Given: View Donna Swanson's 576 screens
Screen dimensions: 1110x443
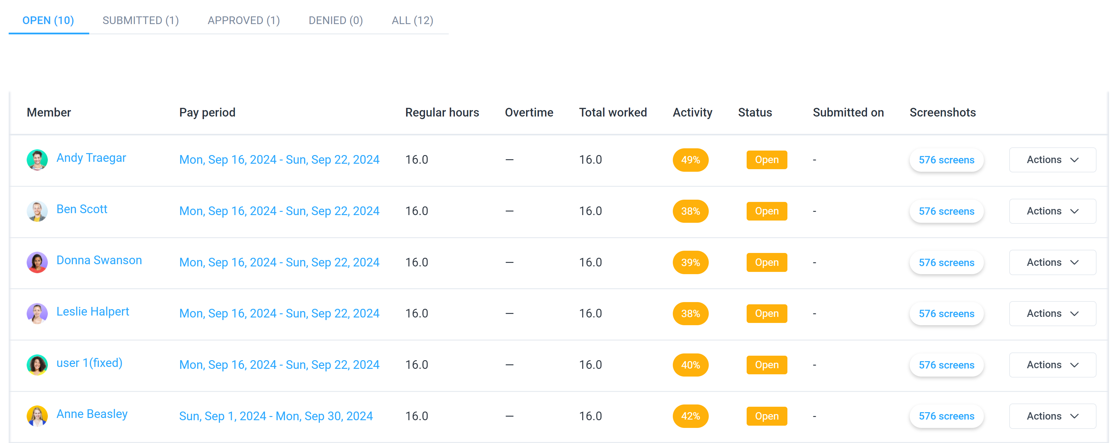Looking at the screenshot, I should (946, 263).
